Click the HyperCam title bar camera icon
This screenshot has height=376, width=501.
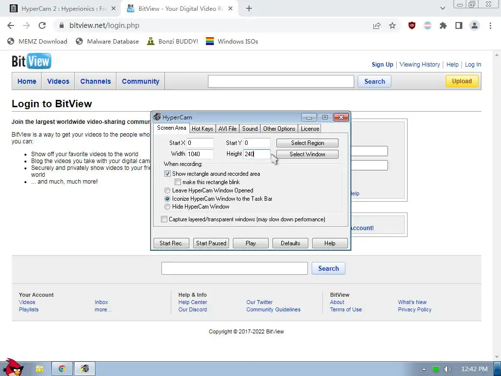click(157, 117)
